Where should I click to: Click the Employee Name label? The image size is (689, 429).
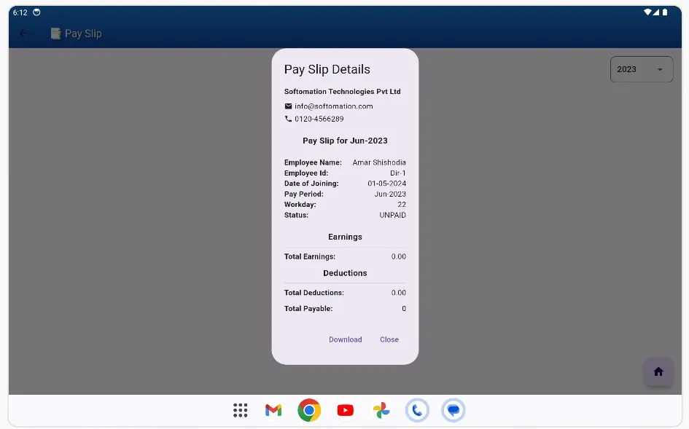coord(313,162)
